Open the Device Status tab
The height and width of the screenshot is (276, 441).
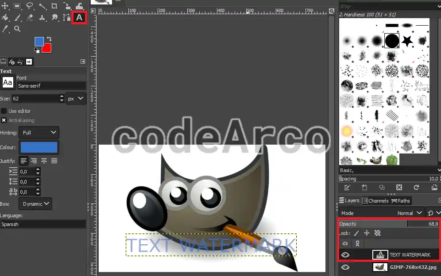12,61
